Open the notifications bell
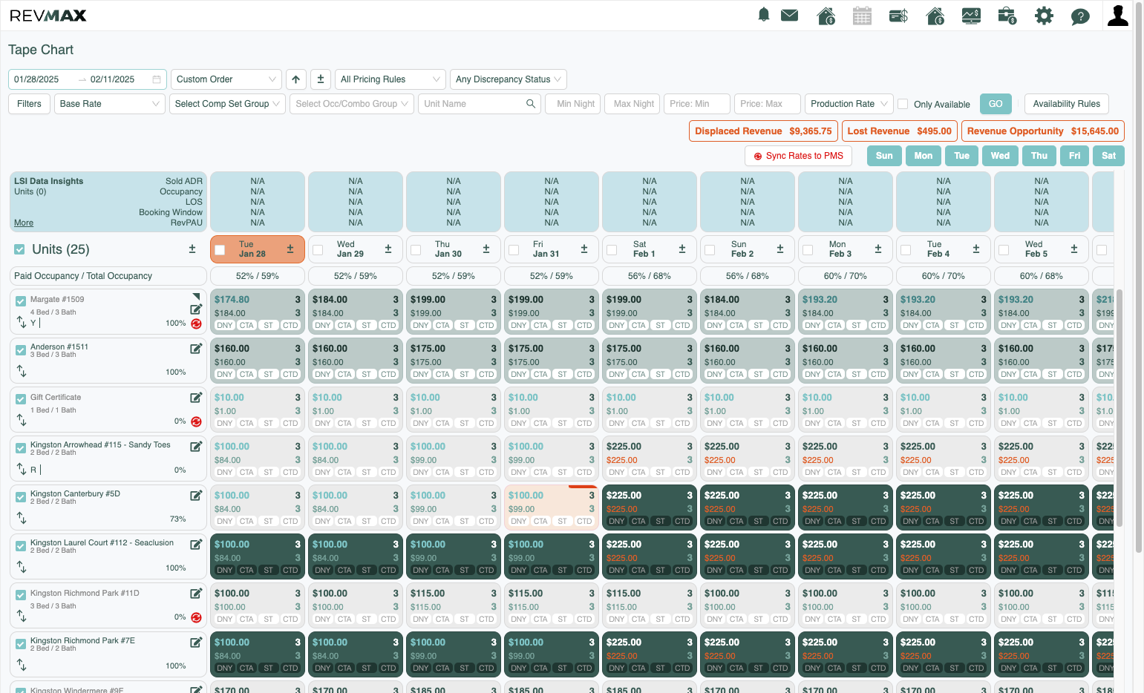Viewport: 1144px width, 693px height. (x=763, y=15)
